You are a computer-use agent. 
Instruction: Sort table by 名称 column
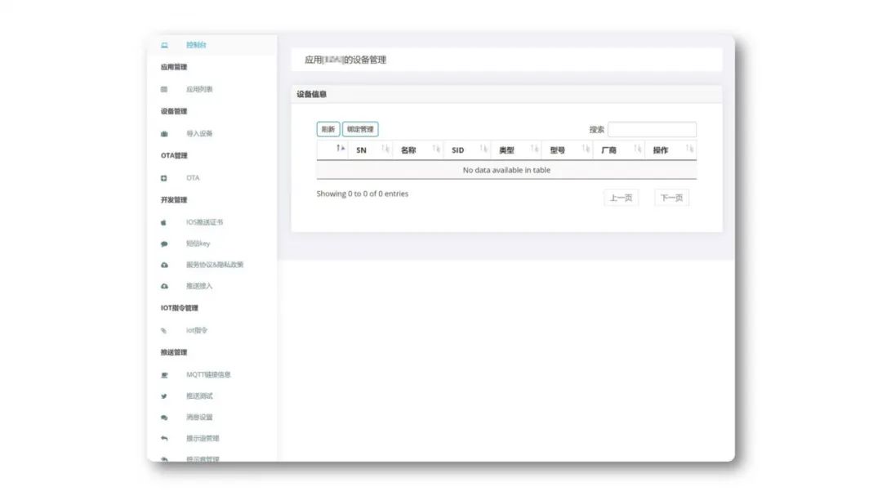(418, 150)
